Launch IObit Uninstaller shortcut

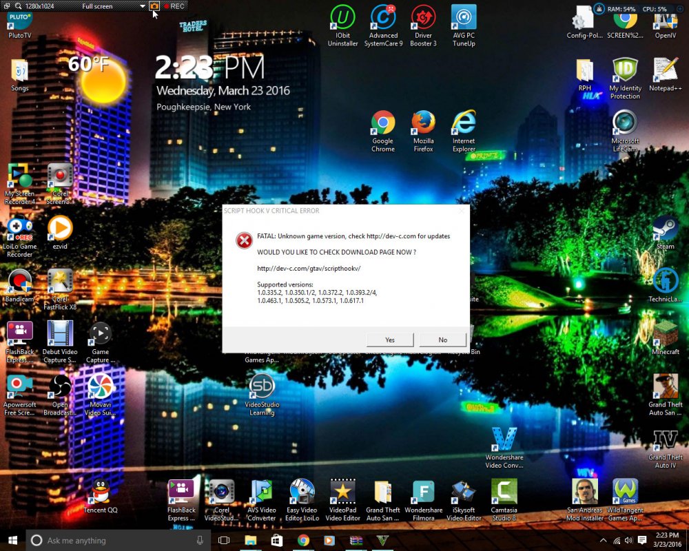pos(342,25)
